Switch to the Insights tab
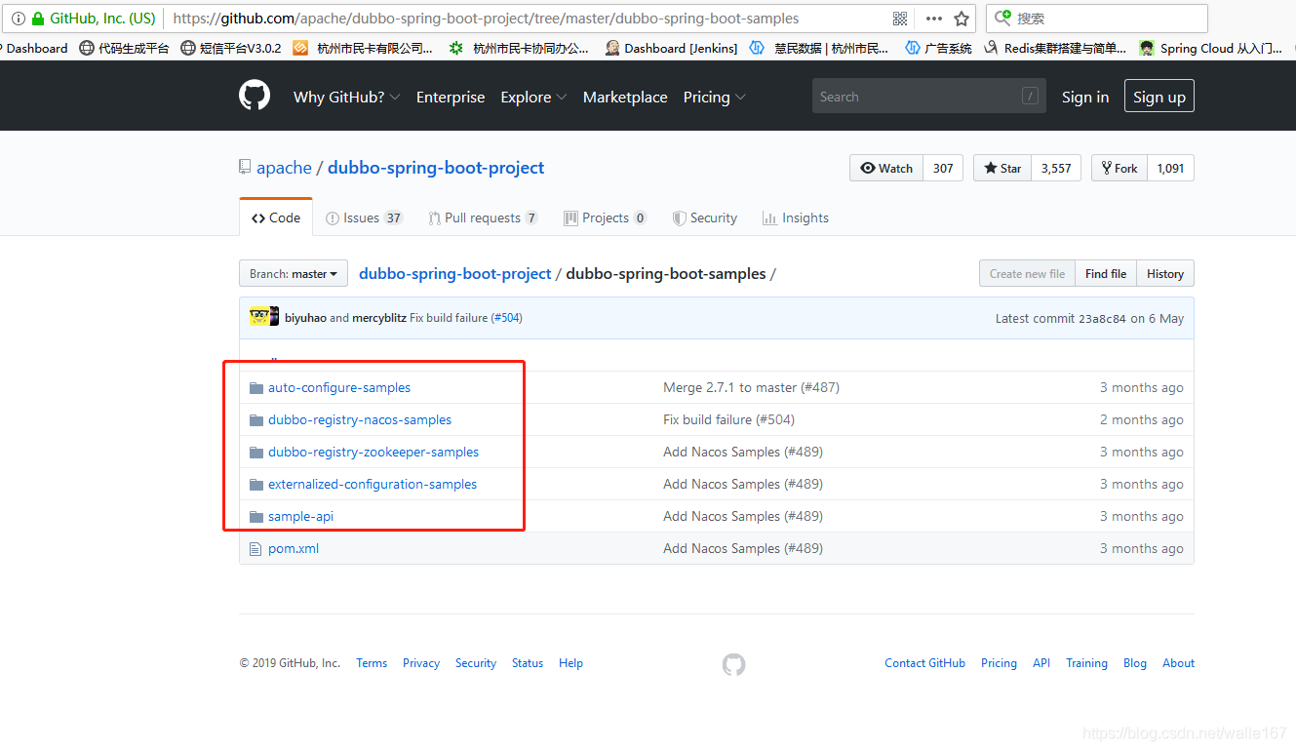 pyautogui.click(x=796, y=217)
